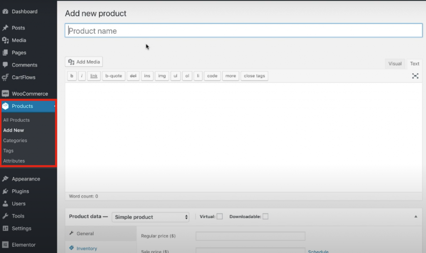Click the Appearance brush icon

pos(5,179)
